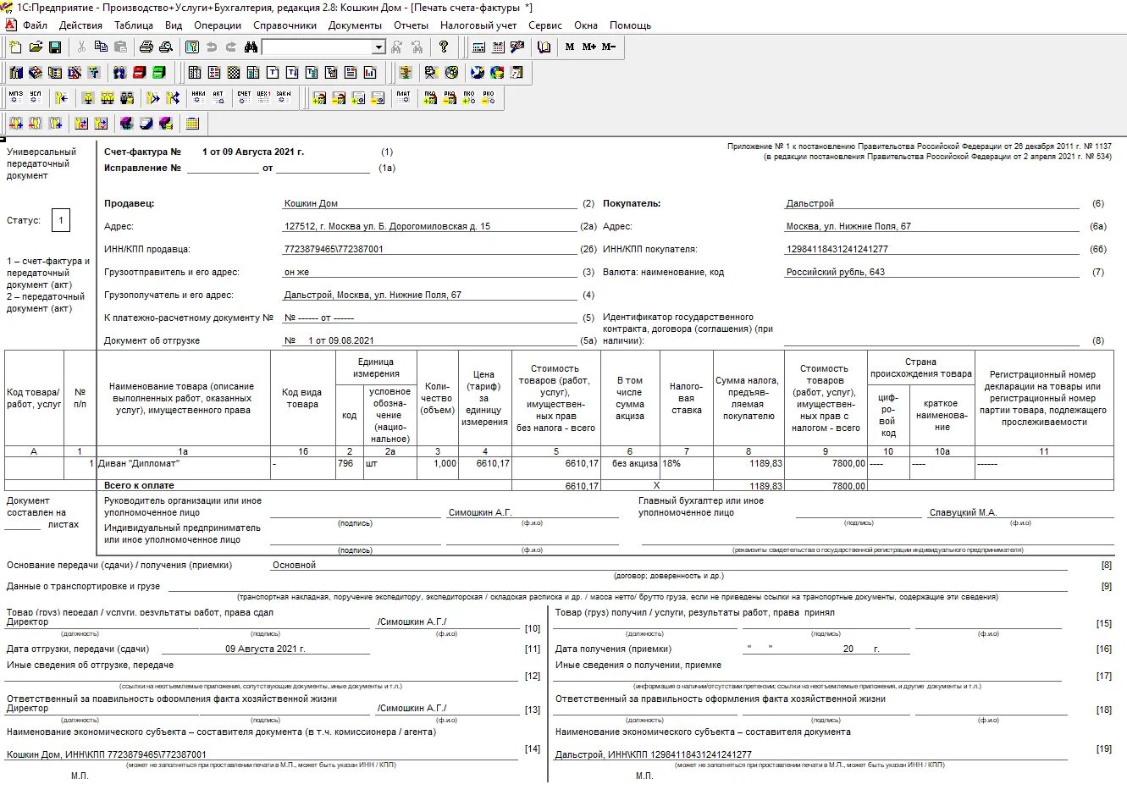Viewport: 1127px width, 790px height.
Task: Click the Redo arrow icon
Action: (231, 47)
